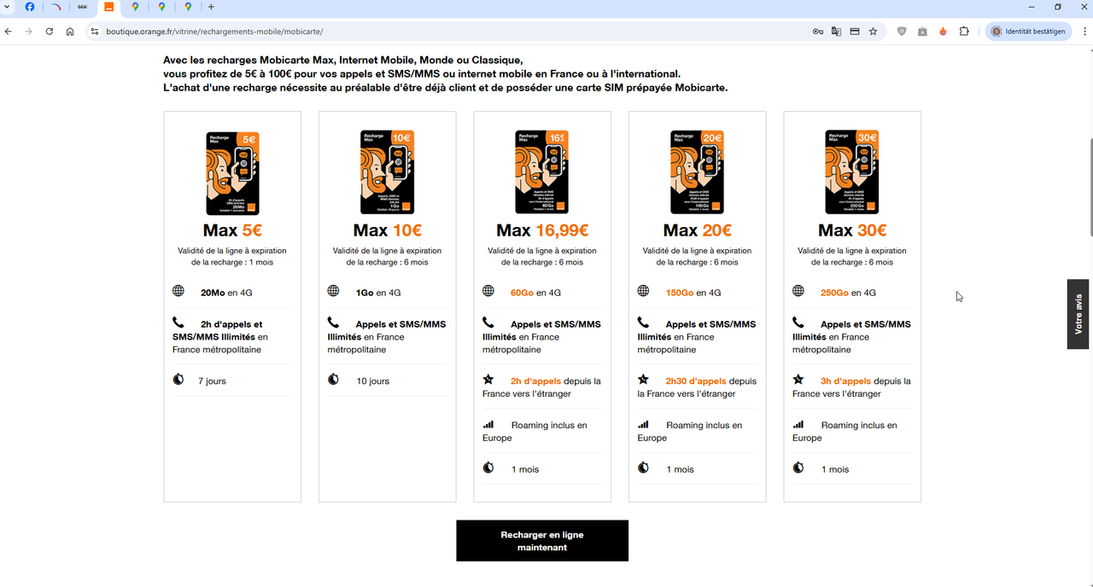
Task: Open saved payment methods card icon
Action: pos(855,32)
